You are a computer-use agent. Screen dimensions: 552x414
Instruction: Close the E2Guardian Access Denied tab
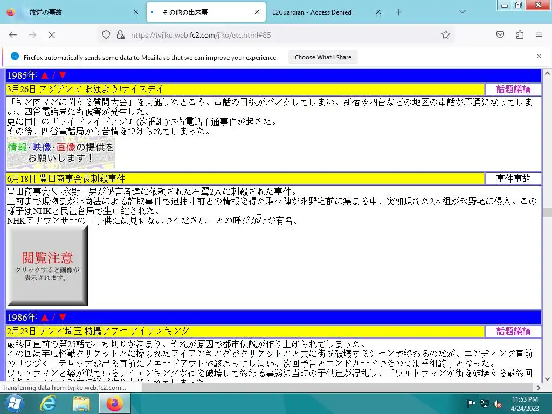pyautogui.click(x=378, y=12)
